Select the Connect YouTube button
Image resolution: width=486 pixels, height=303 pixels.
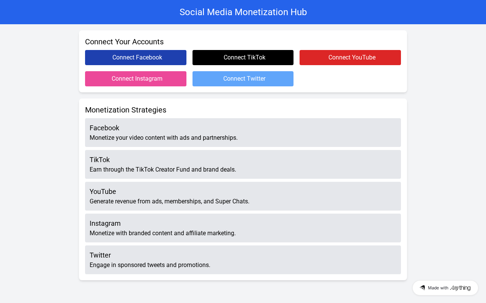[350, 58]
